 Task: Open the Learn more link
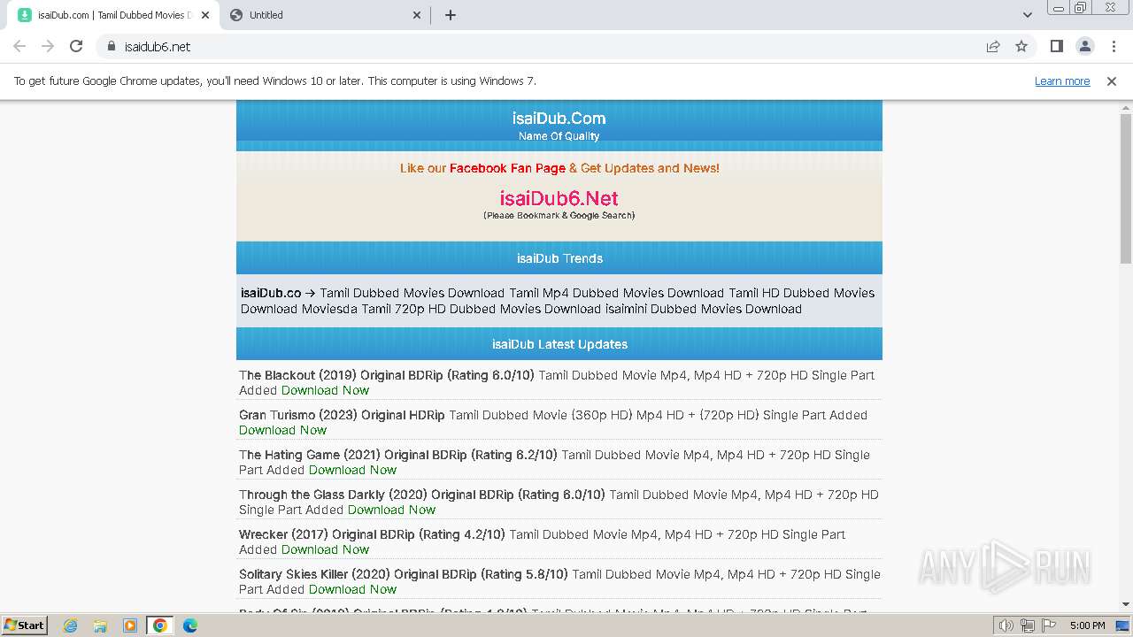tap(1062, 81)
